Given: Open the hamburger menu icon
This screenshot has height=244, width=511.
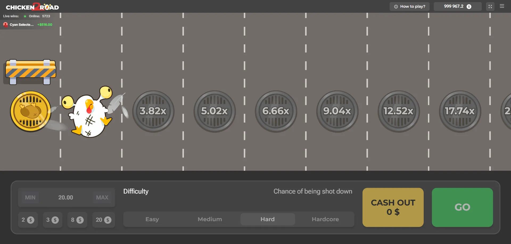Looking at the screenshot, I should 502,6.
